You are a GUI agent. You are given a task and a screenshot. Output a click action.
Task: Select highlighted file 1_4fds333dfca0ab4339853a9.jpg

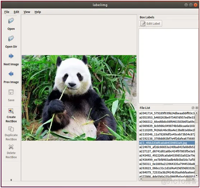pos(167,143)
